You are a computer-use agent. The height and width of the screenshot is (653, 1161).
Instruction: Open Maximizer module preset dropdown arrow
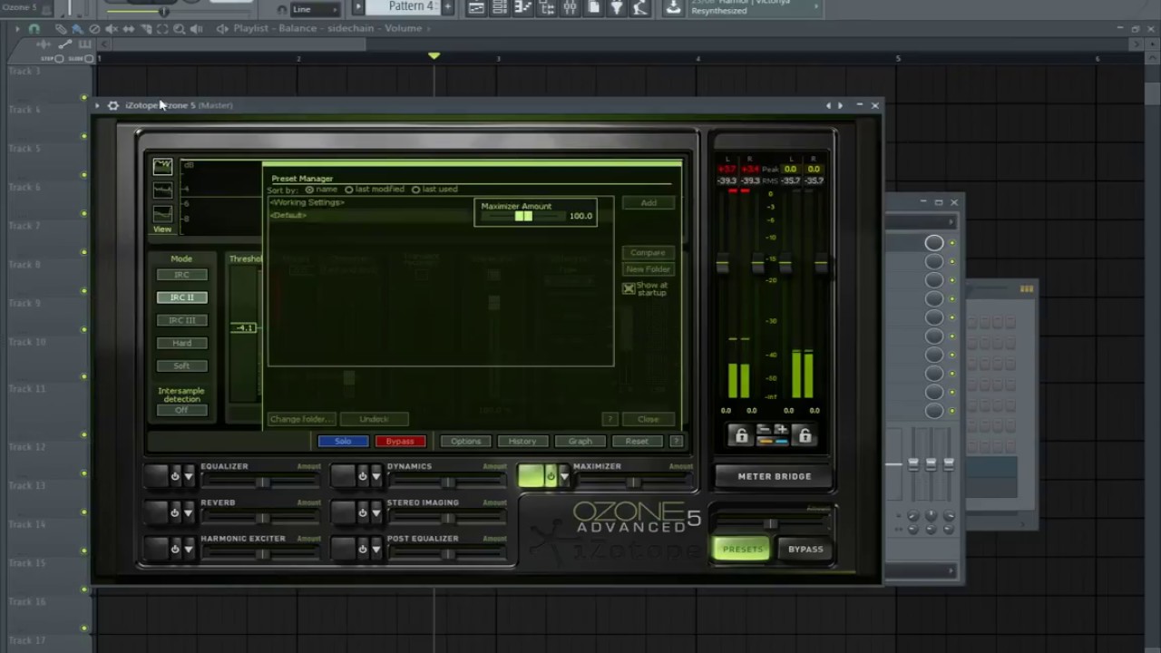(x=564, y=476)
